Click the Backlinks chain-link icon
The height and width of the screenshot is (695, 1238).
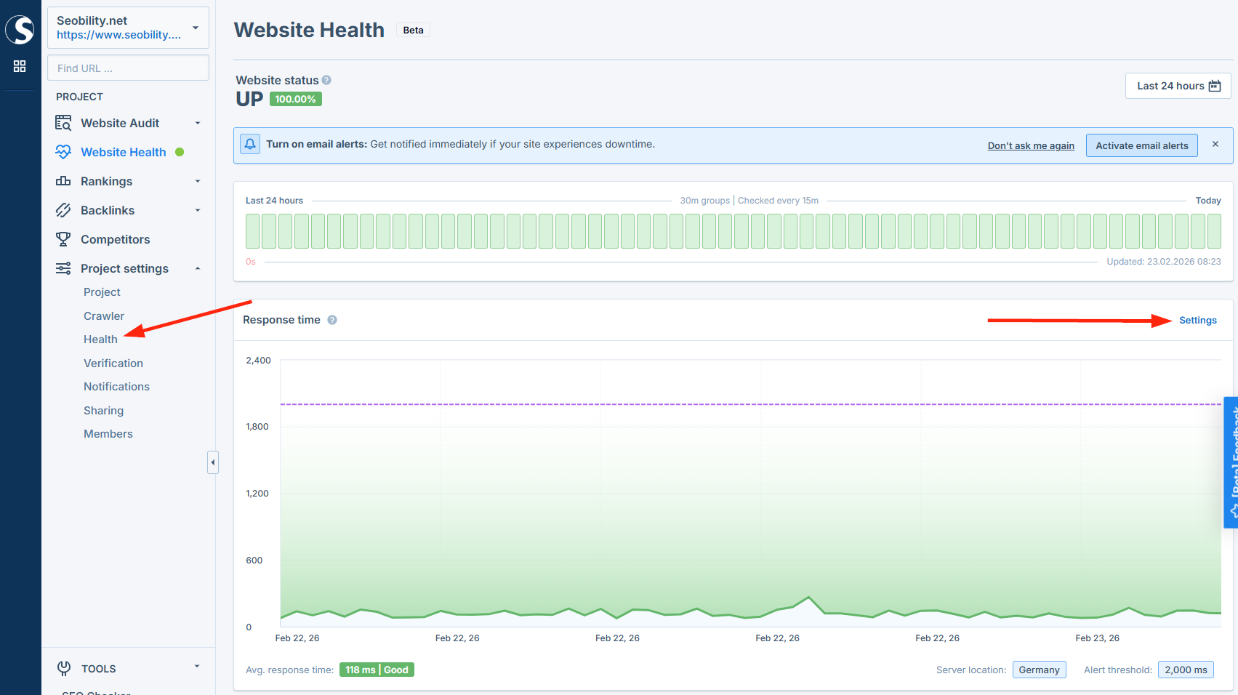pos(63,210)
